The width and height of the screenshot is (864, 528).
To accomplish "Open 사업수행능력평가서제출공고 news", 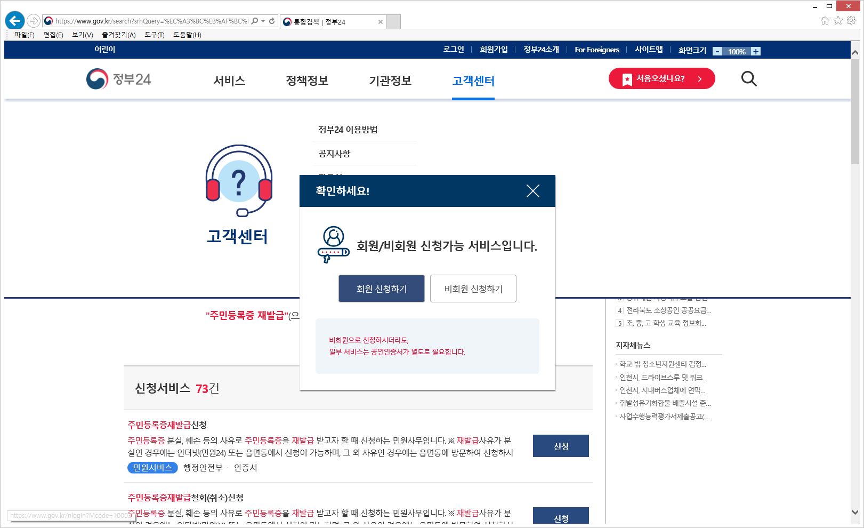I will [x=664, y=417].
